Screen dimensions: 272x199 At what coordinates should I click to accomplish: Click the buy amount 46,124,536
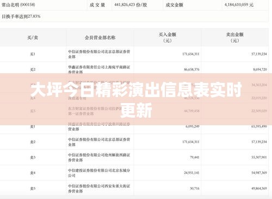coord(191,98)
